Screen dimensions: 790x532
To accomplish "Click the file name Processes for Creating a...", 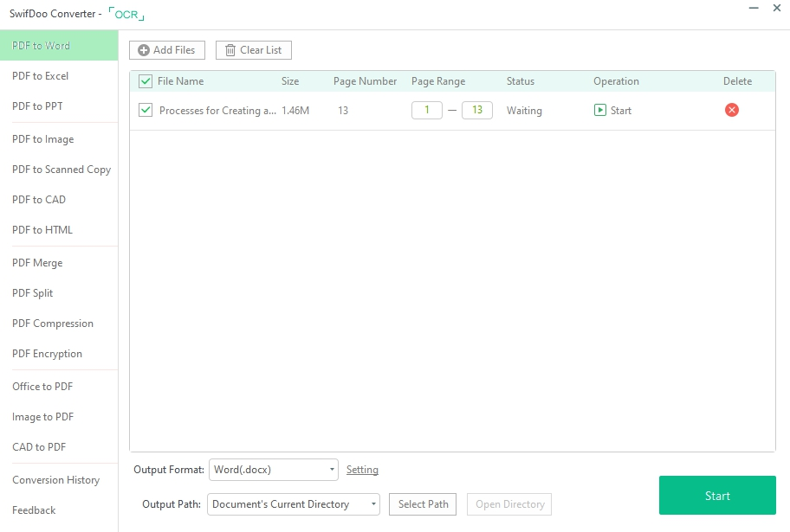I will click(x=217, y=110).
